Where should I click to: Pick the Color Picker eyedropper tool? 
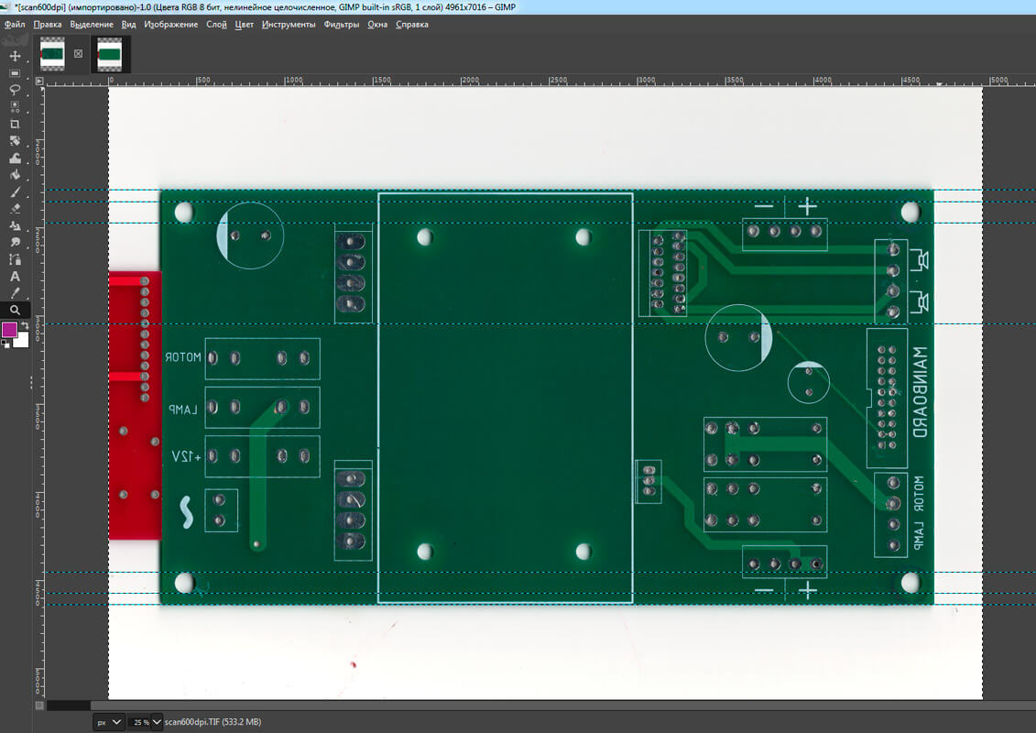pos(15,293)
